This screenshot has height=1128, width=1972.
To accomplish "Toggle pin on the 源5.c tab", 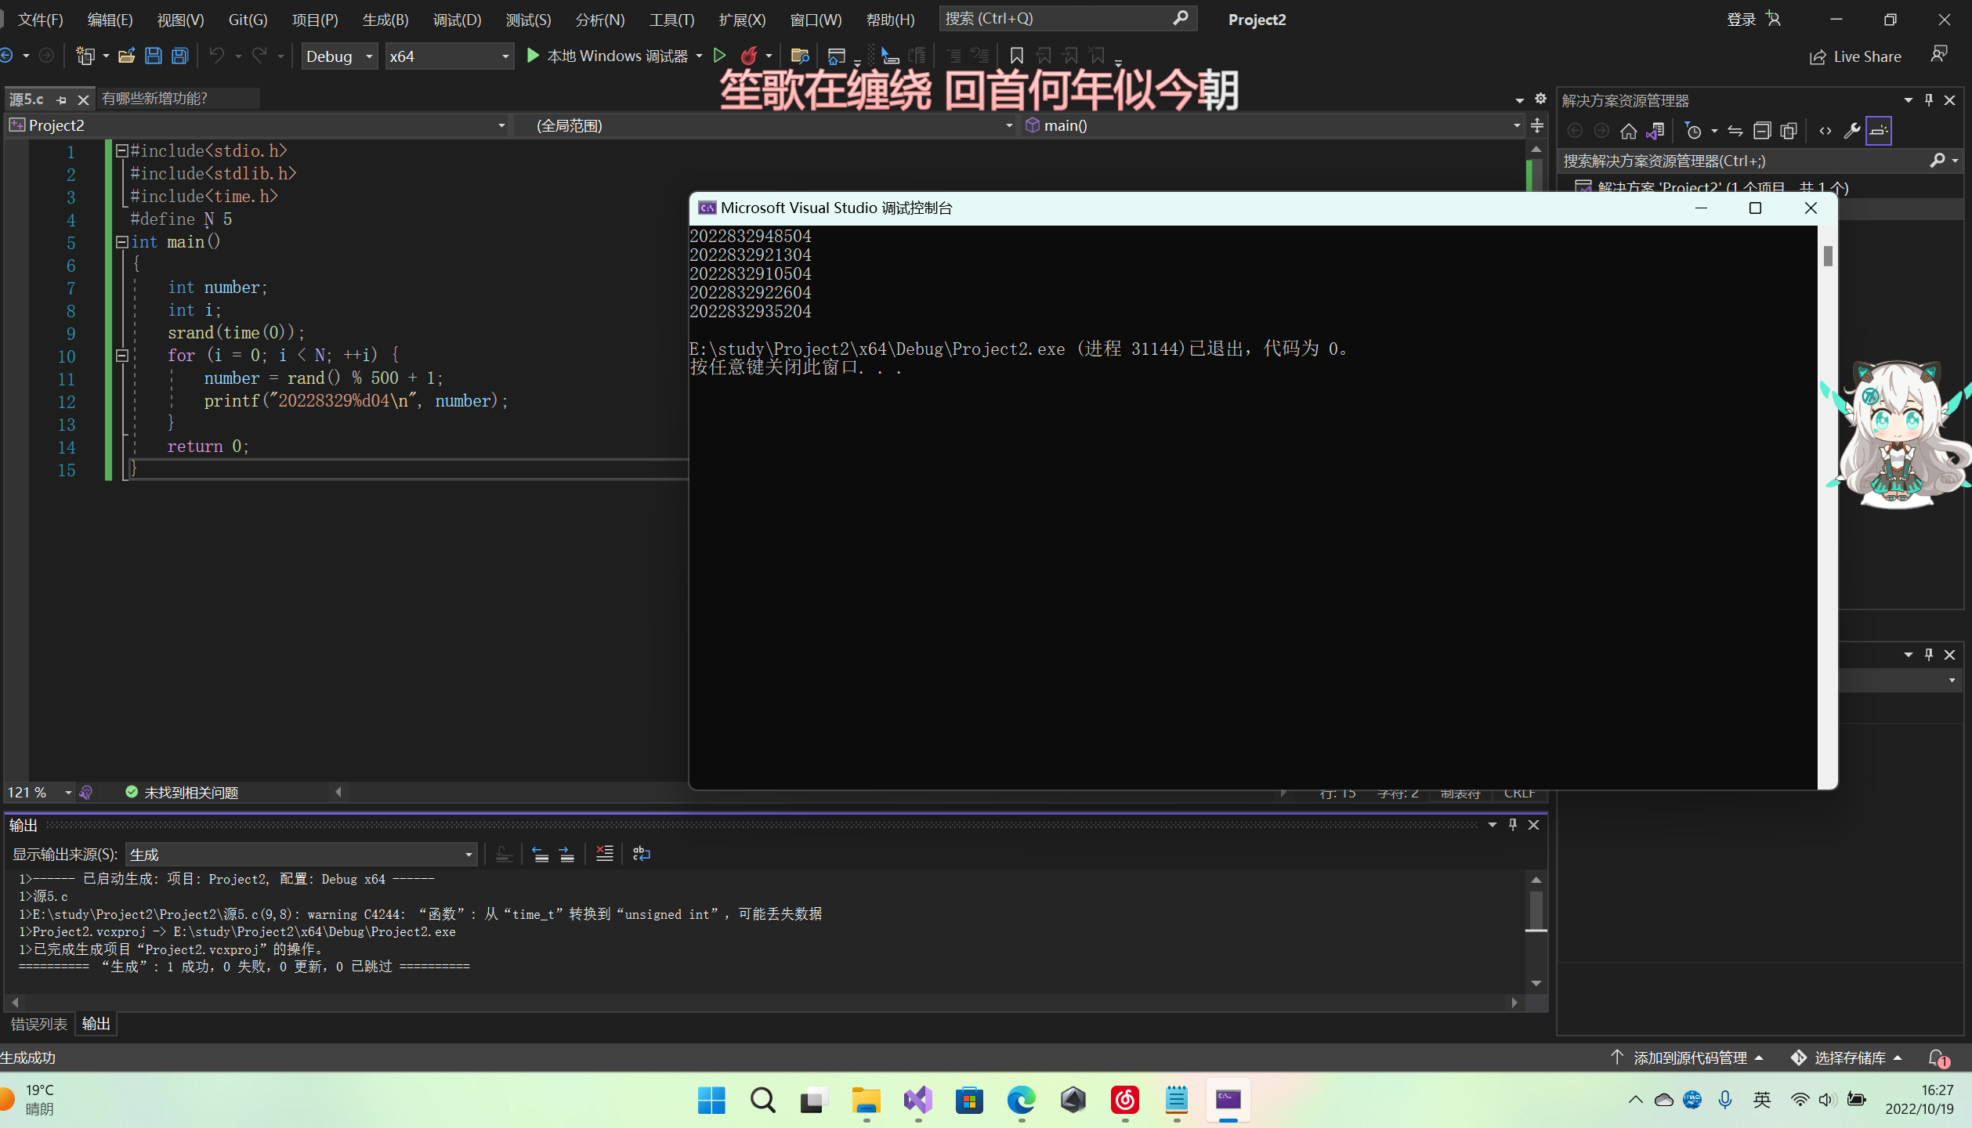I will coord(61,99).
